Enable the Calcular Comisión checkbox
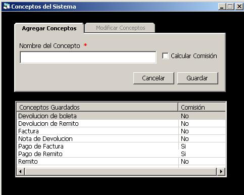The image size is (244, 195). [165, 56]
